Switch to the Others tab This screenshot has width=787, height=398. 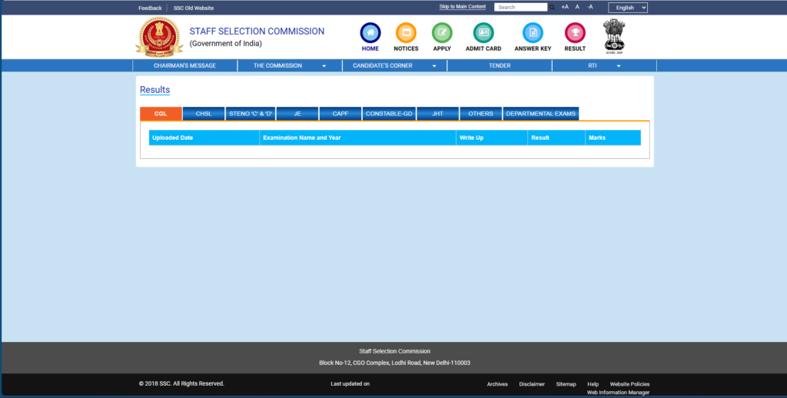pyautogui.click(x=481, y=114)
